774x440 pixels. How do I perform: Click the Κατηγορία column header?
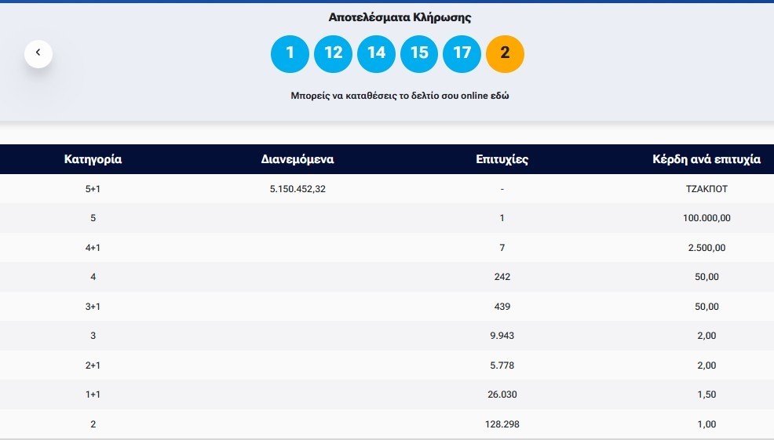(93, 159)
